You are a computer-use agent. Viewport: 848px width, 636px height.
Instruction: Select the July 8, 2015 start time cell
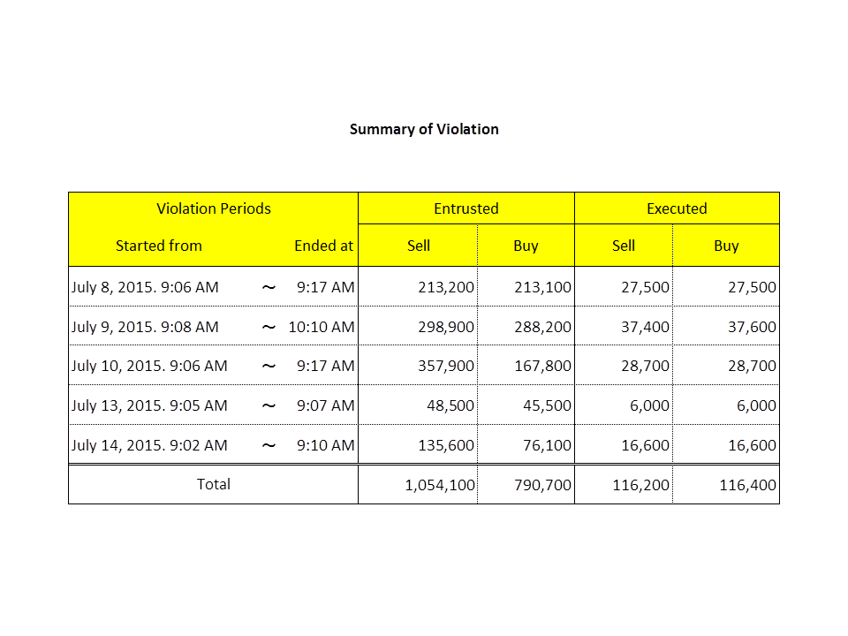coord(145,287)
